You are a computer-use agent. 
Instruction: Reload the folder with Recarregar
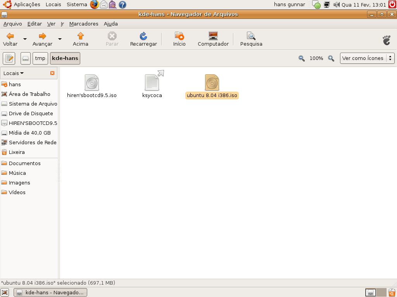pyautogui.click(x=143, y=39)
